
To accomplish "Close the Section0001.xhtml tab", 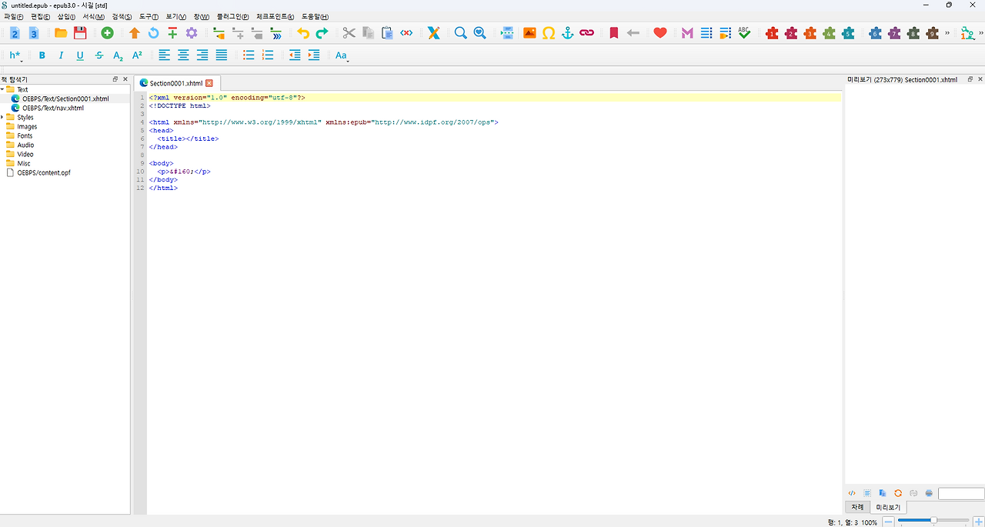I will tap(209, 83).
